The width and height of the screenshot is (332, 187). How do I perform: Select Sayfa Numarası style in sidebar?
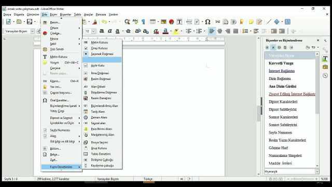coord(280,132)
